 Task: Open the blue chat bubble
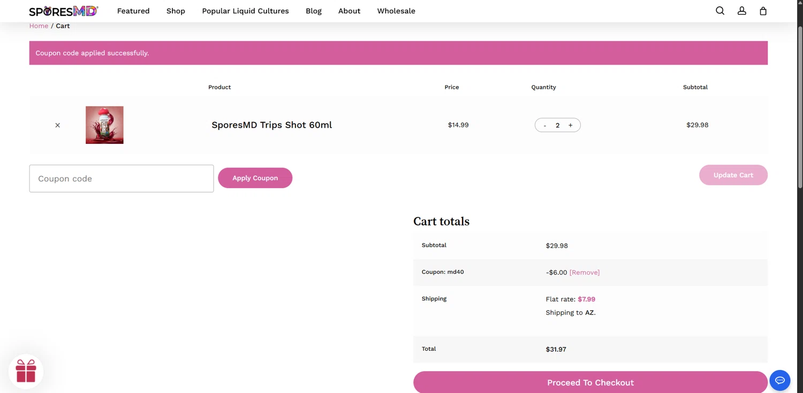780,381
